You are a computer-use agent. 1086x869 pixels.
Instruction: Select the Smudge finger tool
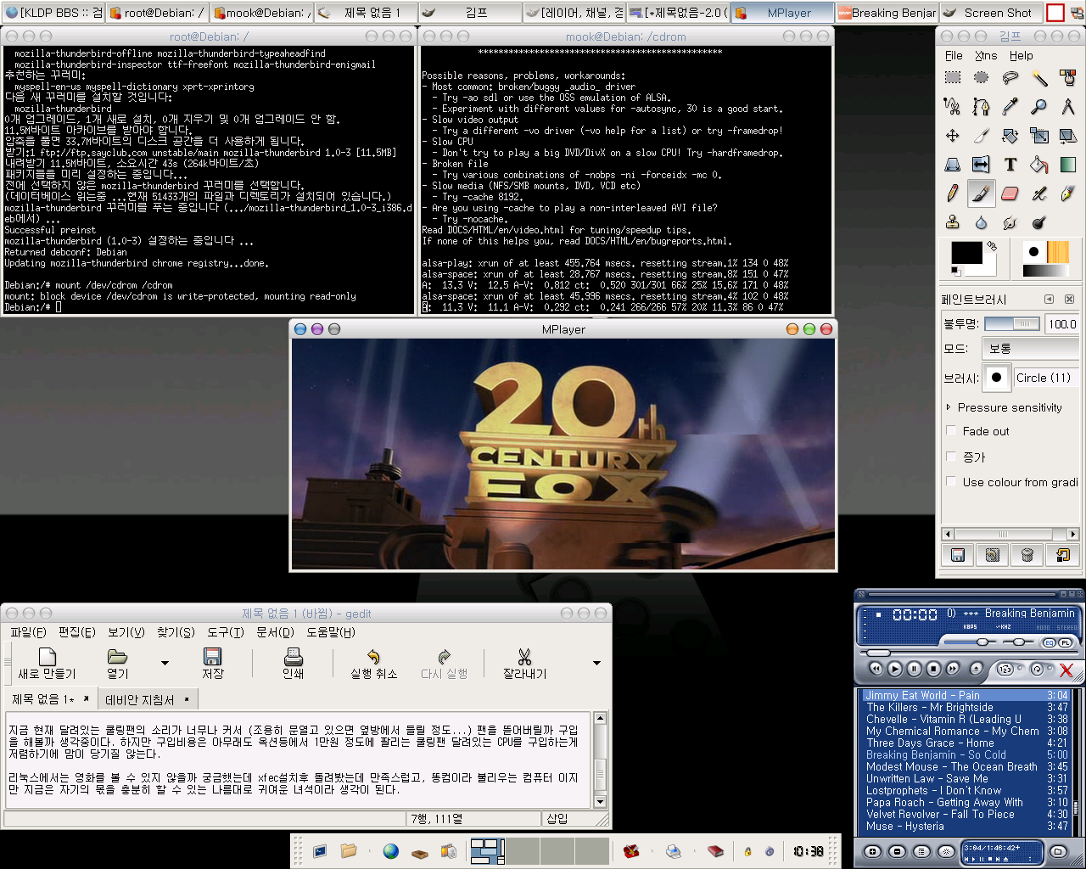tap(1010, 222)
